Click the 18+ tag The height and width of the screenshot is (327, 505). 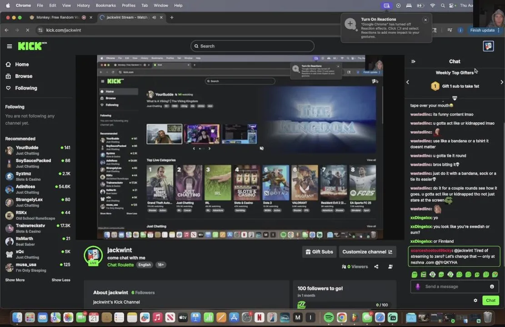pyautogui.click(x=160, y=265)
